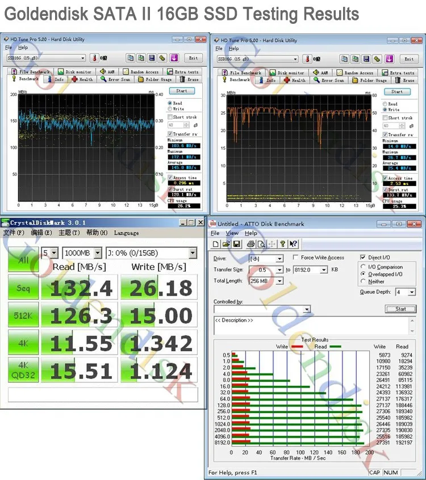The image size is (426, 480).
Task: Open File Benchmark tab in left HD Tune
Action: (31, 71)
